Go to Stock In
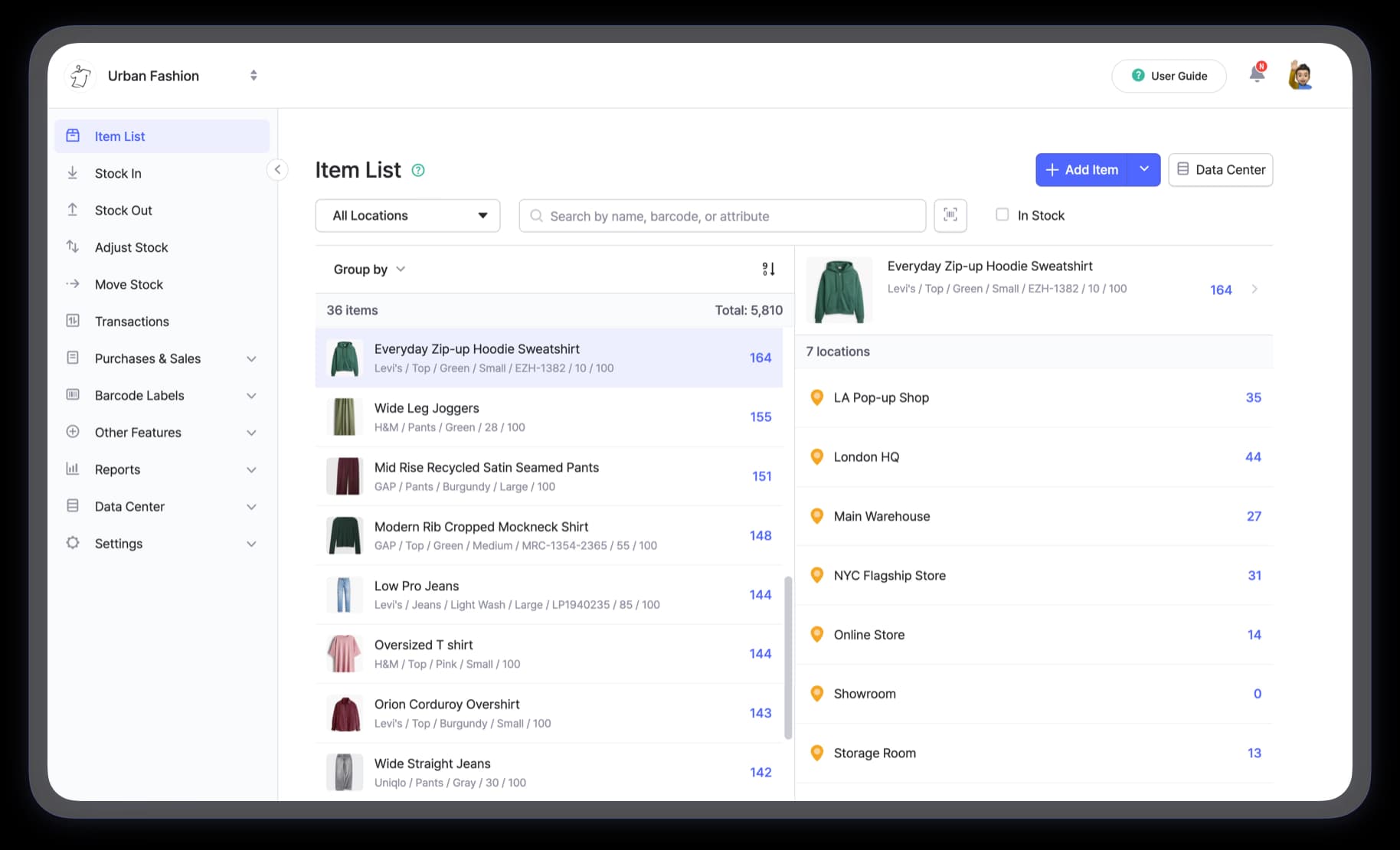This screenshot has height=850, width=1400. click(x=118, y=173)
